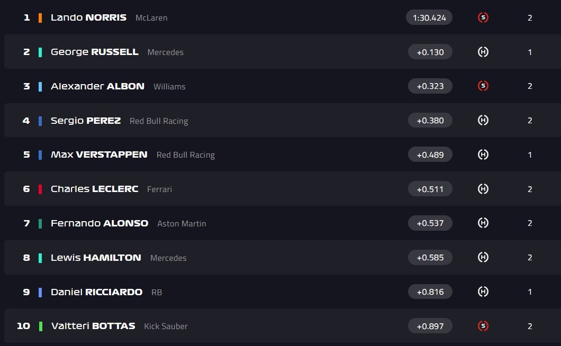Click Alexander Albon's soft tyre icon
This screenshot has height=346, width=561.
click(x=483, y=86)
